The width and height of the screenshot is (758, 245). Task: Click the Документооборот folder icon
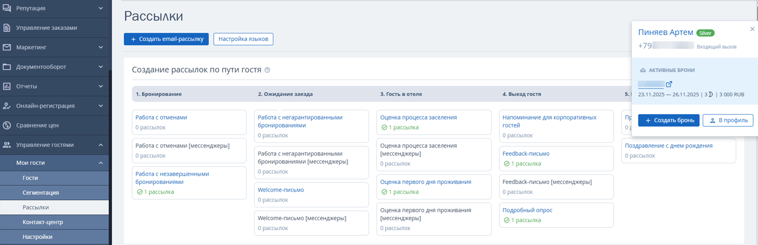7,67
